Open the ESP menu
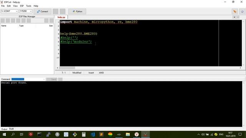Viewport: 246px width, 138px height. click(x=22, y=6)
